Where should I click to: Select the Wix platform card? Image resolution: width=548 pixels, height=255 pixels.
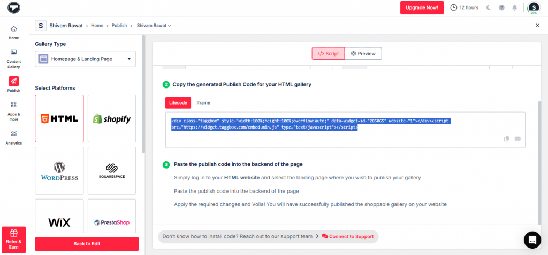coord(59,216)
